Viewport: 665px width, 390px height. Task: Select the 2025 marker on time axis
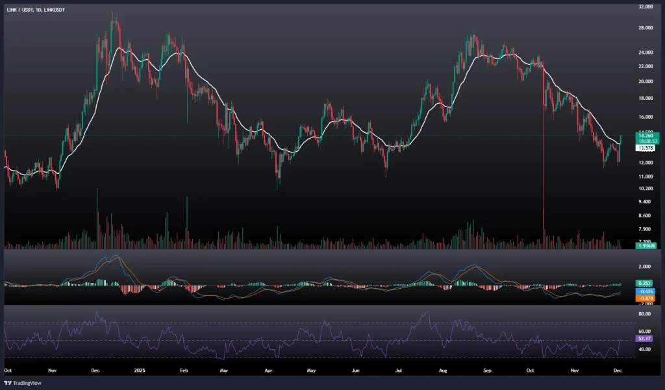(x=139, y=371)
